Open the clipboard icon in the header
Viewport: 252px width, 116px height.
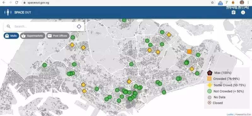233,13
